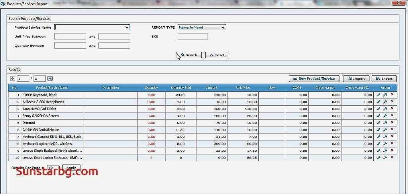Go to the previous results page arrow
The height and width of the screenshot is (194, 408).
click(13, 78)
